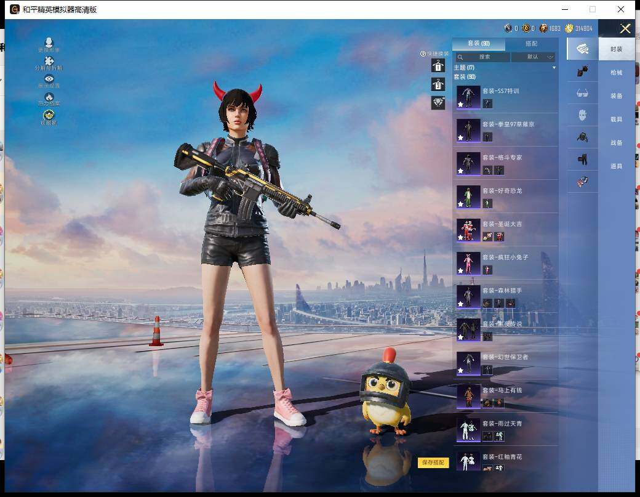The width and height of the screenshot is (640, 497).
Task: Expand the 主题 (17) section arrow
Action: click(554, 67)
